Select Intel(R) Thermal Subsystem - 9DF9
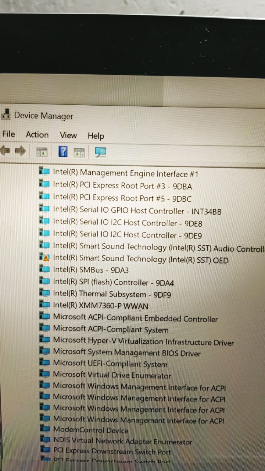This screenshot has height=471, width=265. (x=112, y=294)
